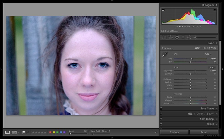Set rating with the fourth star
Screen dimensions: 224x139
[42, 132]
